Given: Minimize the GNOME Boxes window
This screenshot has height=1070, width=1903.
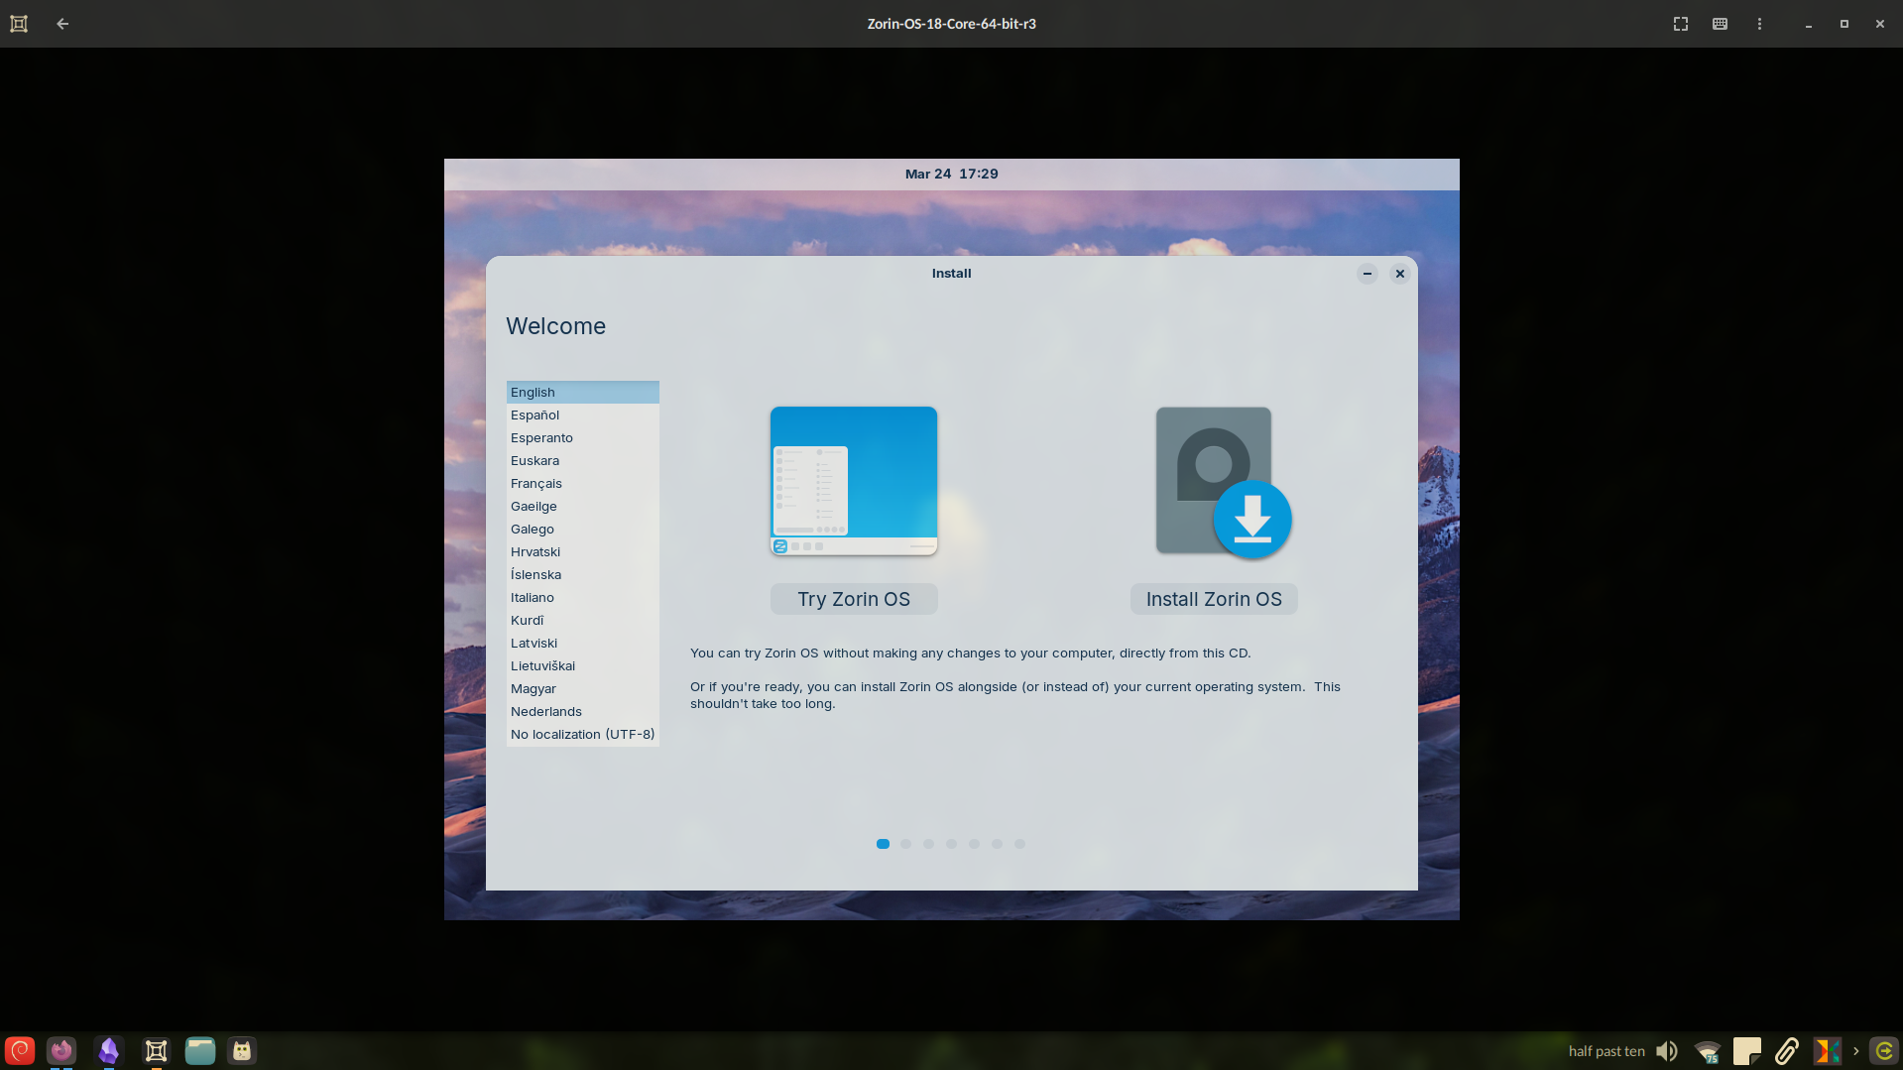Looking at the screenshot, I should pos(1809,24).
